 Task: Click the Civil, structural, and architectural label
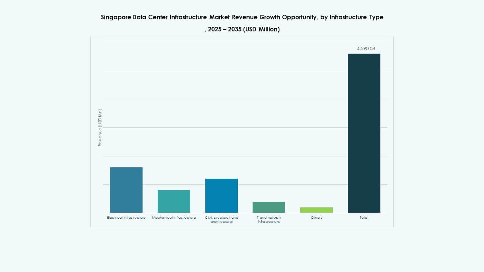(221, 219)
